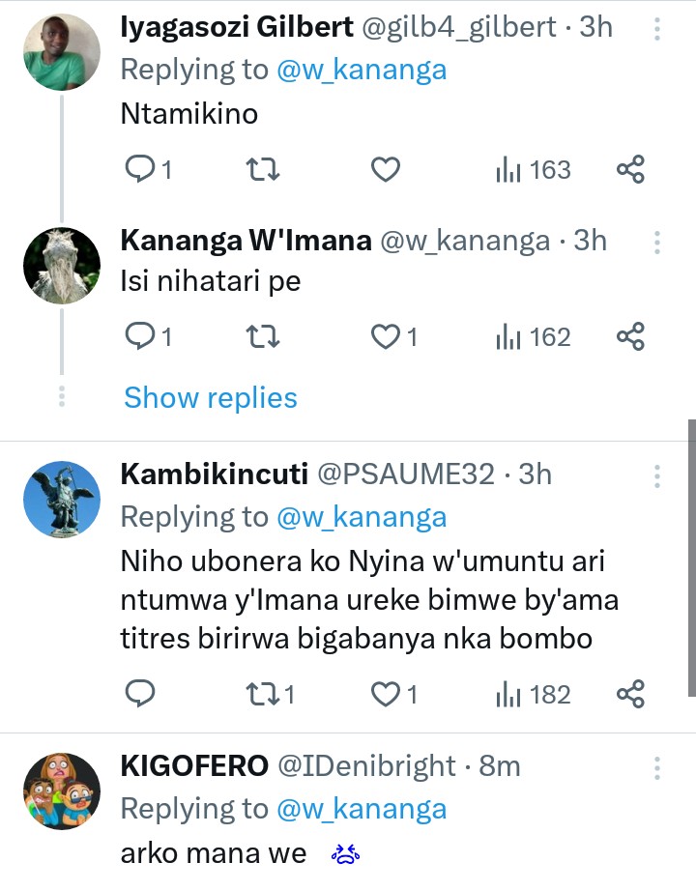Open more options for Kambikincuti's tweet
The image size is (696, 891).
656,475
